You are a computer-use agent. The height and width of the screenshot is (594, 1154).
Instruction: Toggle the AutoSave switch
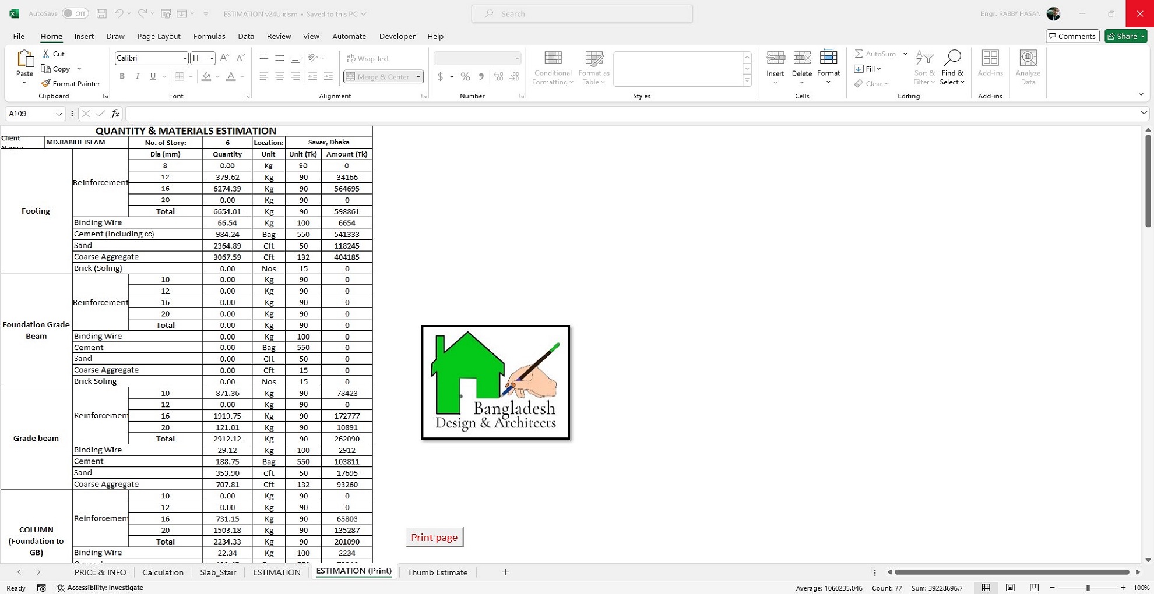coord(75,13)
